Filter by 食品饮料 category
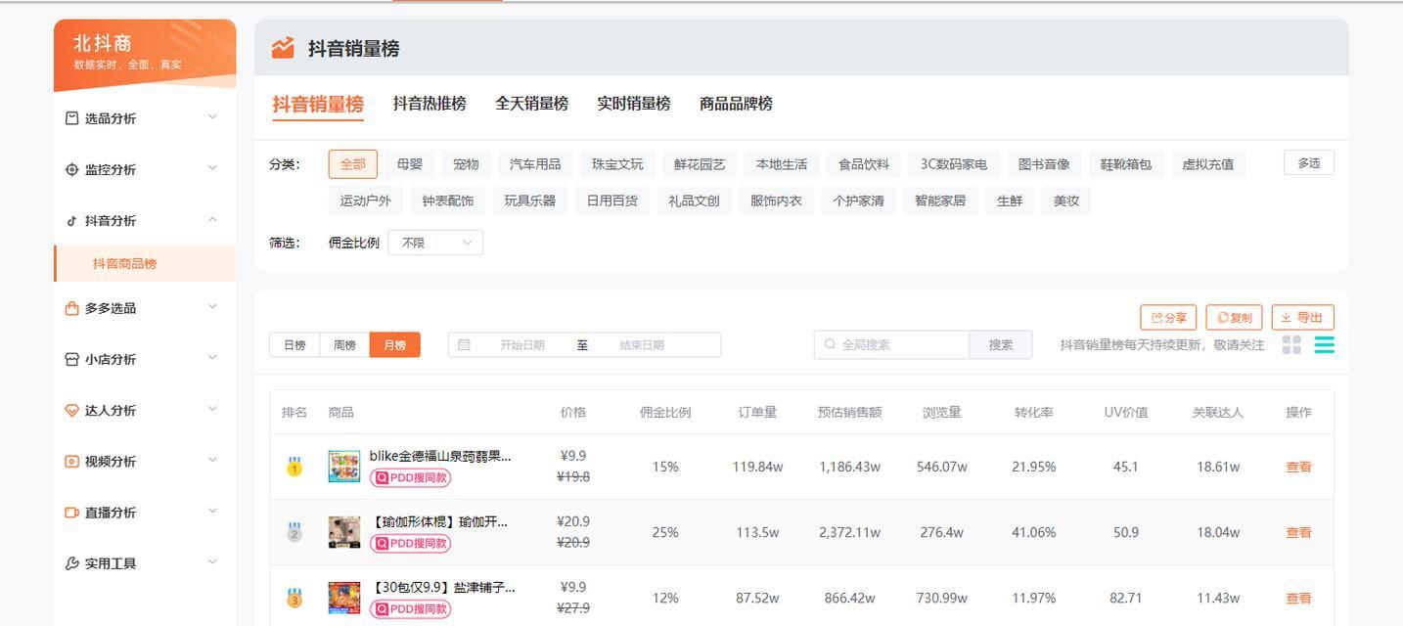The width and height of the screenshot is (1403, 626). click(864, 164)
